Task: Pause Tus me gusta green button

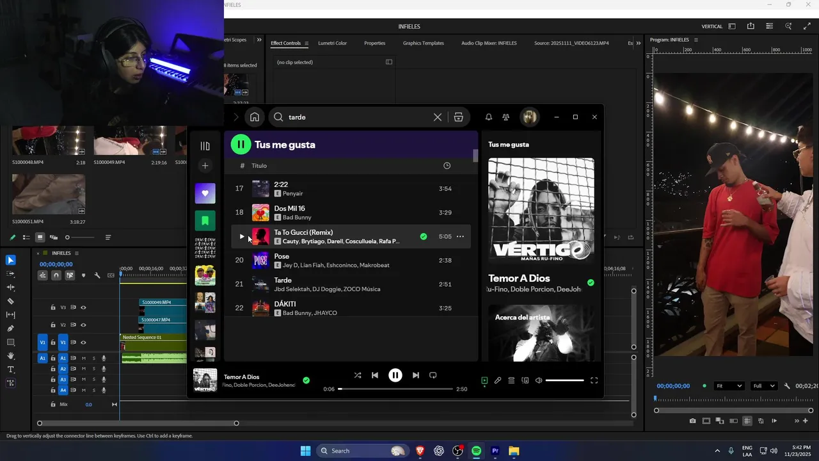Action: click(x=241, y=145)
